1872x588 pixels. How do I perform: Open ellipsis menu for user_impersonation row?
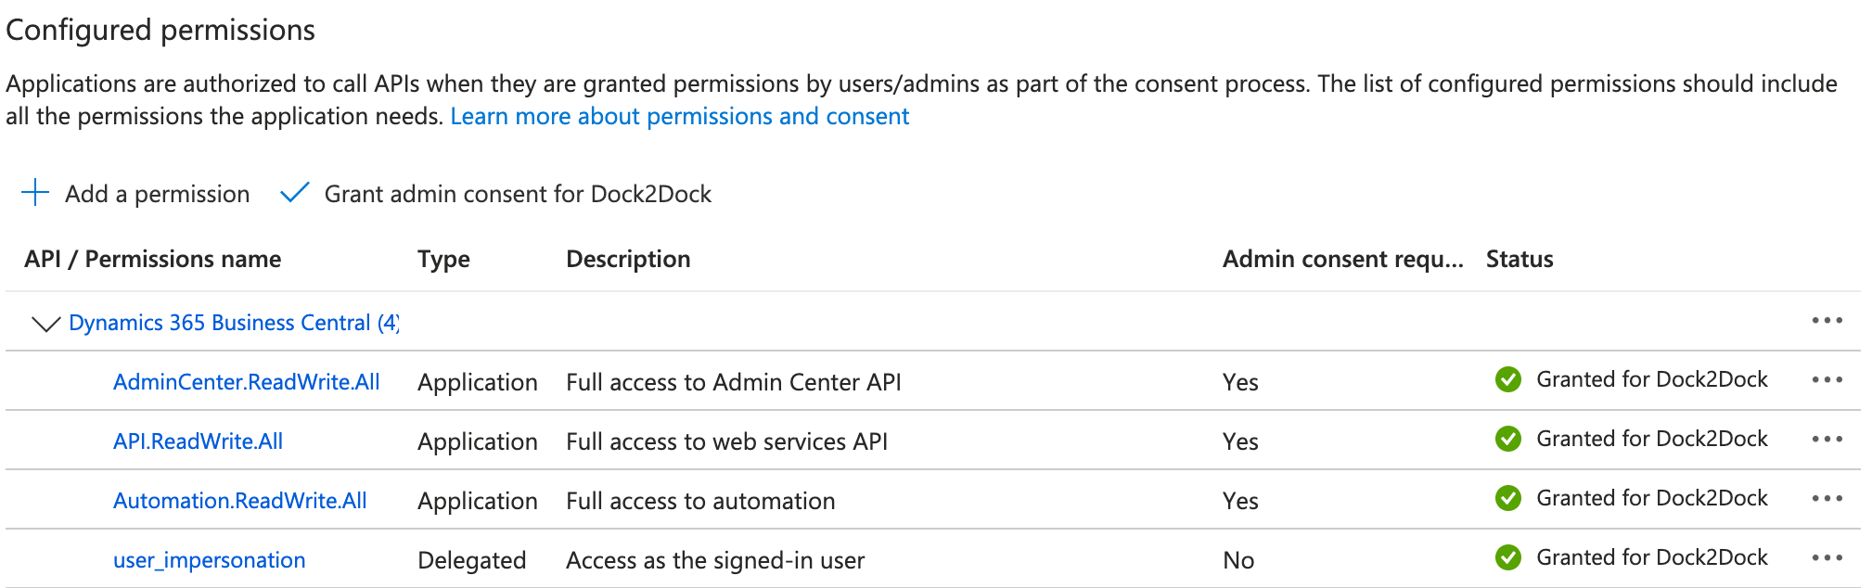(1827, 558)
